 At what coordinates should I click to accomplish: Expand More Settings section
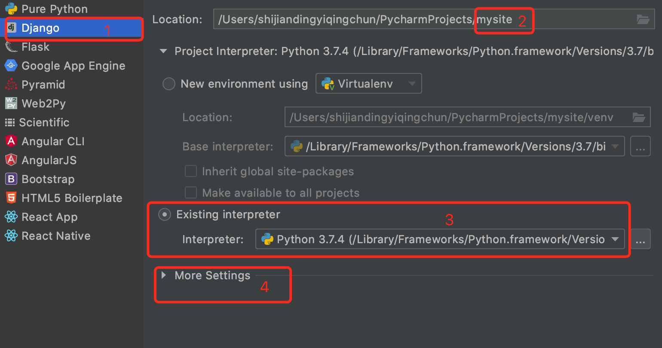[x=164, y=275]
